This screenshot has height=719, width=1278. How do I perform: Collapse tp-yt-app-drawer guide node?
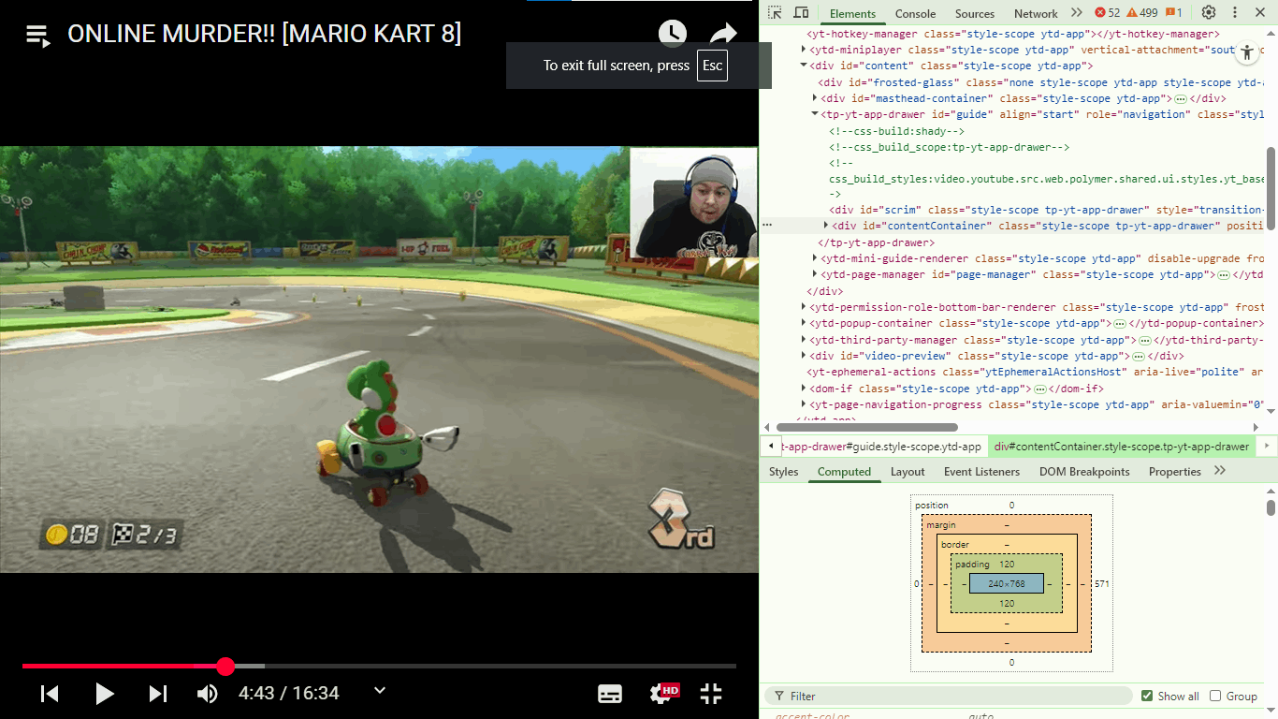(x=815, y=114)
